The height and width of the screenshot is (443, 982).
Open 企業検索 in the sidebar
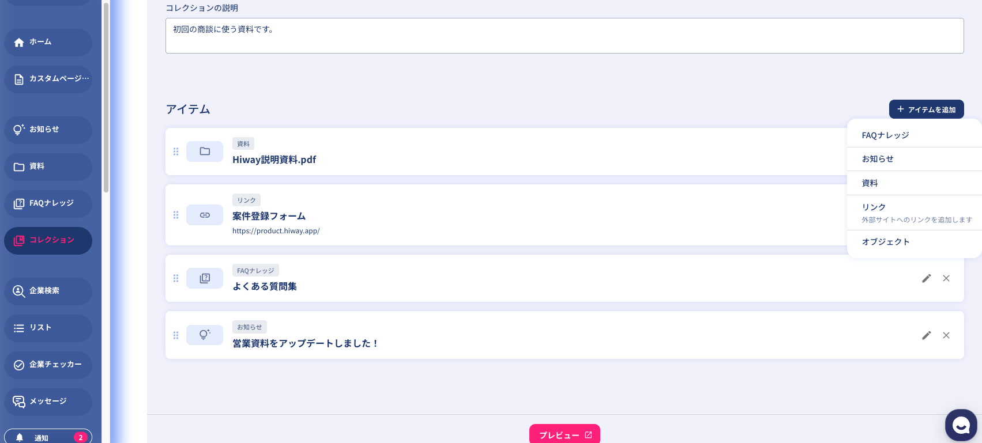click(48, 291)
